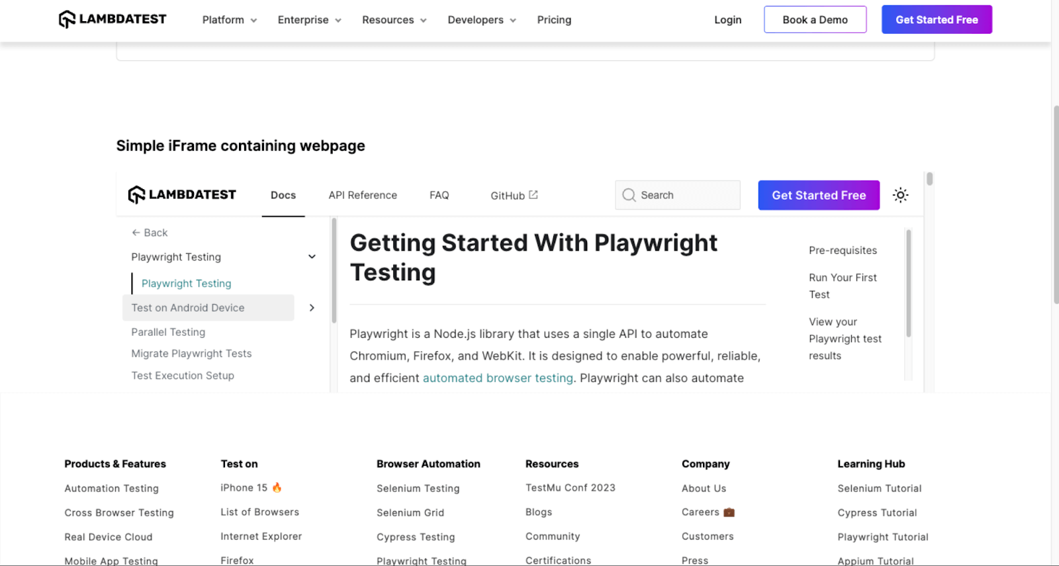Viewport: 1059px width, 566px height.
Task: Switch to the API Reference tab
Action: pyautogui.click(x=363, y=195)
